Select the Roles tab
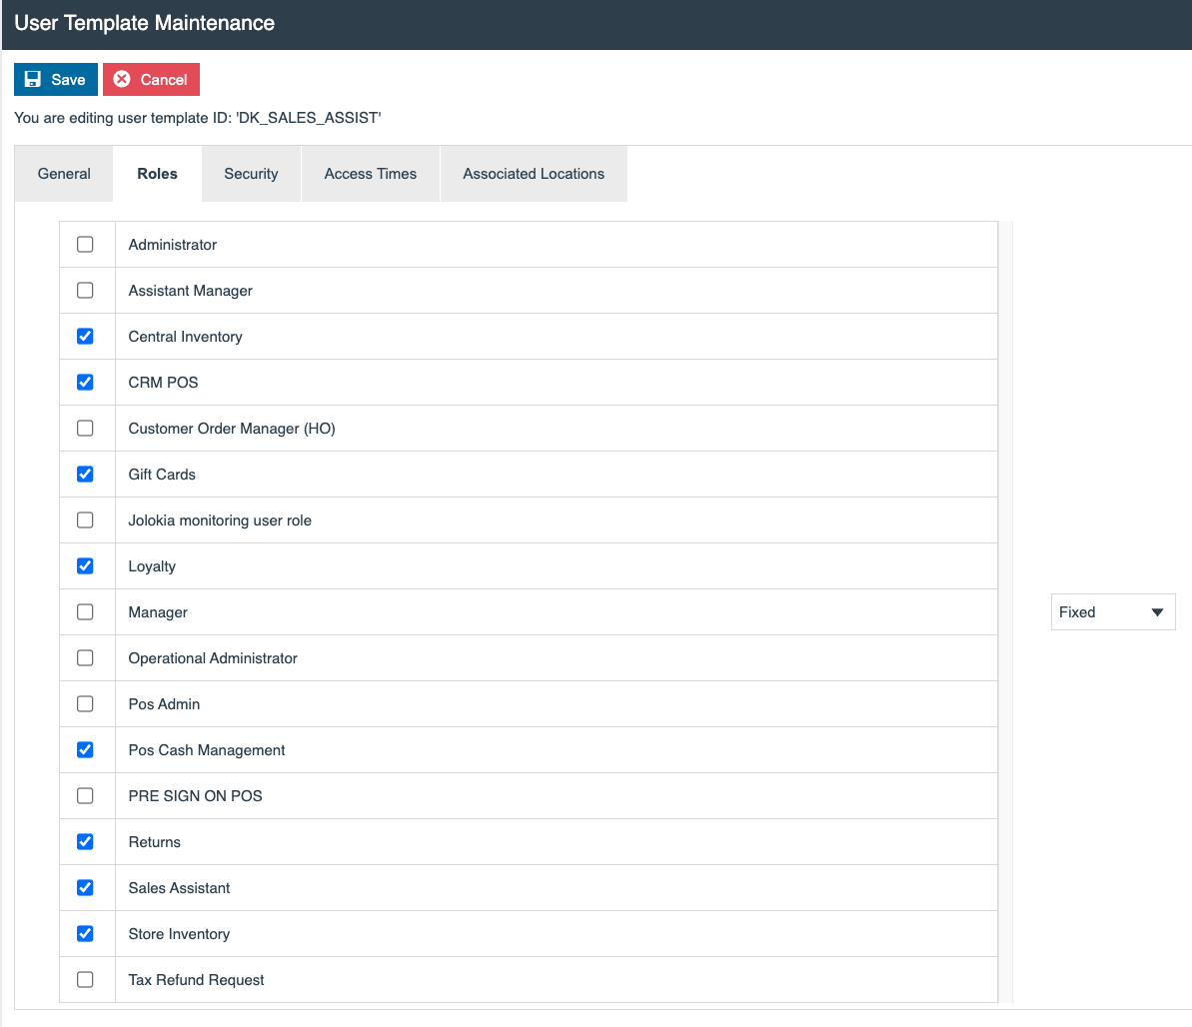Viewport: 1192px width, 1027px height. (x=157, y=174)
